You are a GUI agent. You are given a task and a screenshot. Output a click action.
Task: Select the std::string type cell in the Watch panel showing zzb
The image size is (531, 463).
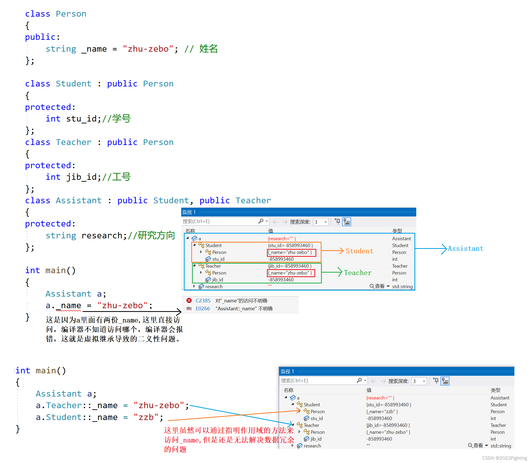[x=501, y=446]
